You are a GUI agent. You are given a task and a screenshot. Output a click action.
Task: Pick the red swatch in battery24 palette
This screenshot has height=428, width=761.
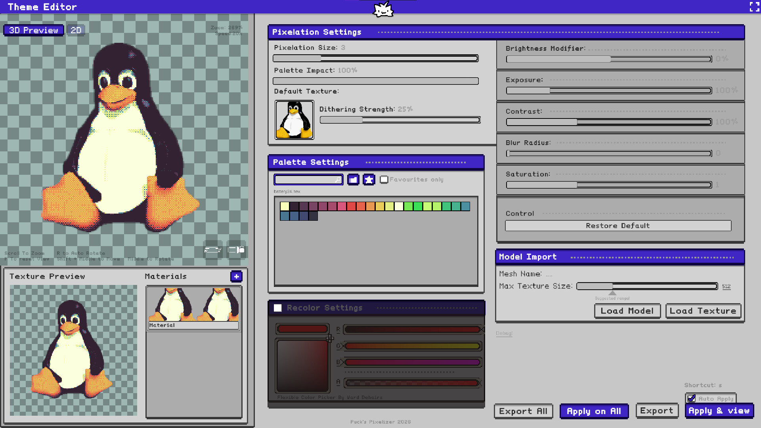pyautogui.click(x=351, y=206)
